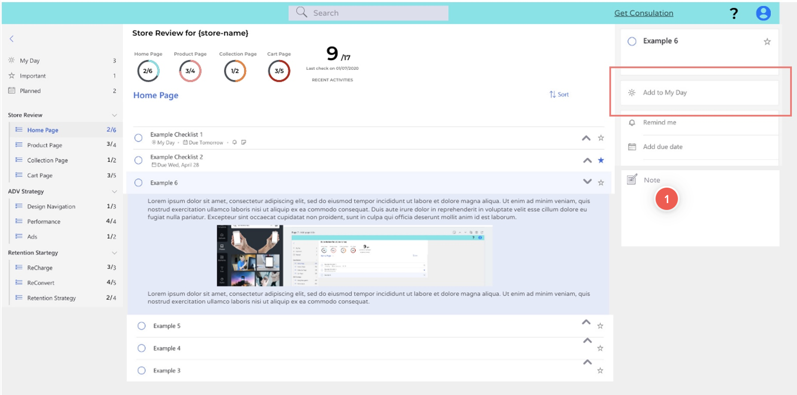Image resolution: width=797 pixels, height=395 pixels.
Task: Click the Add due date calendar icon
Action: point(632,147)
